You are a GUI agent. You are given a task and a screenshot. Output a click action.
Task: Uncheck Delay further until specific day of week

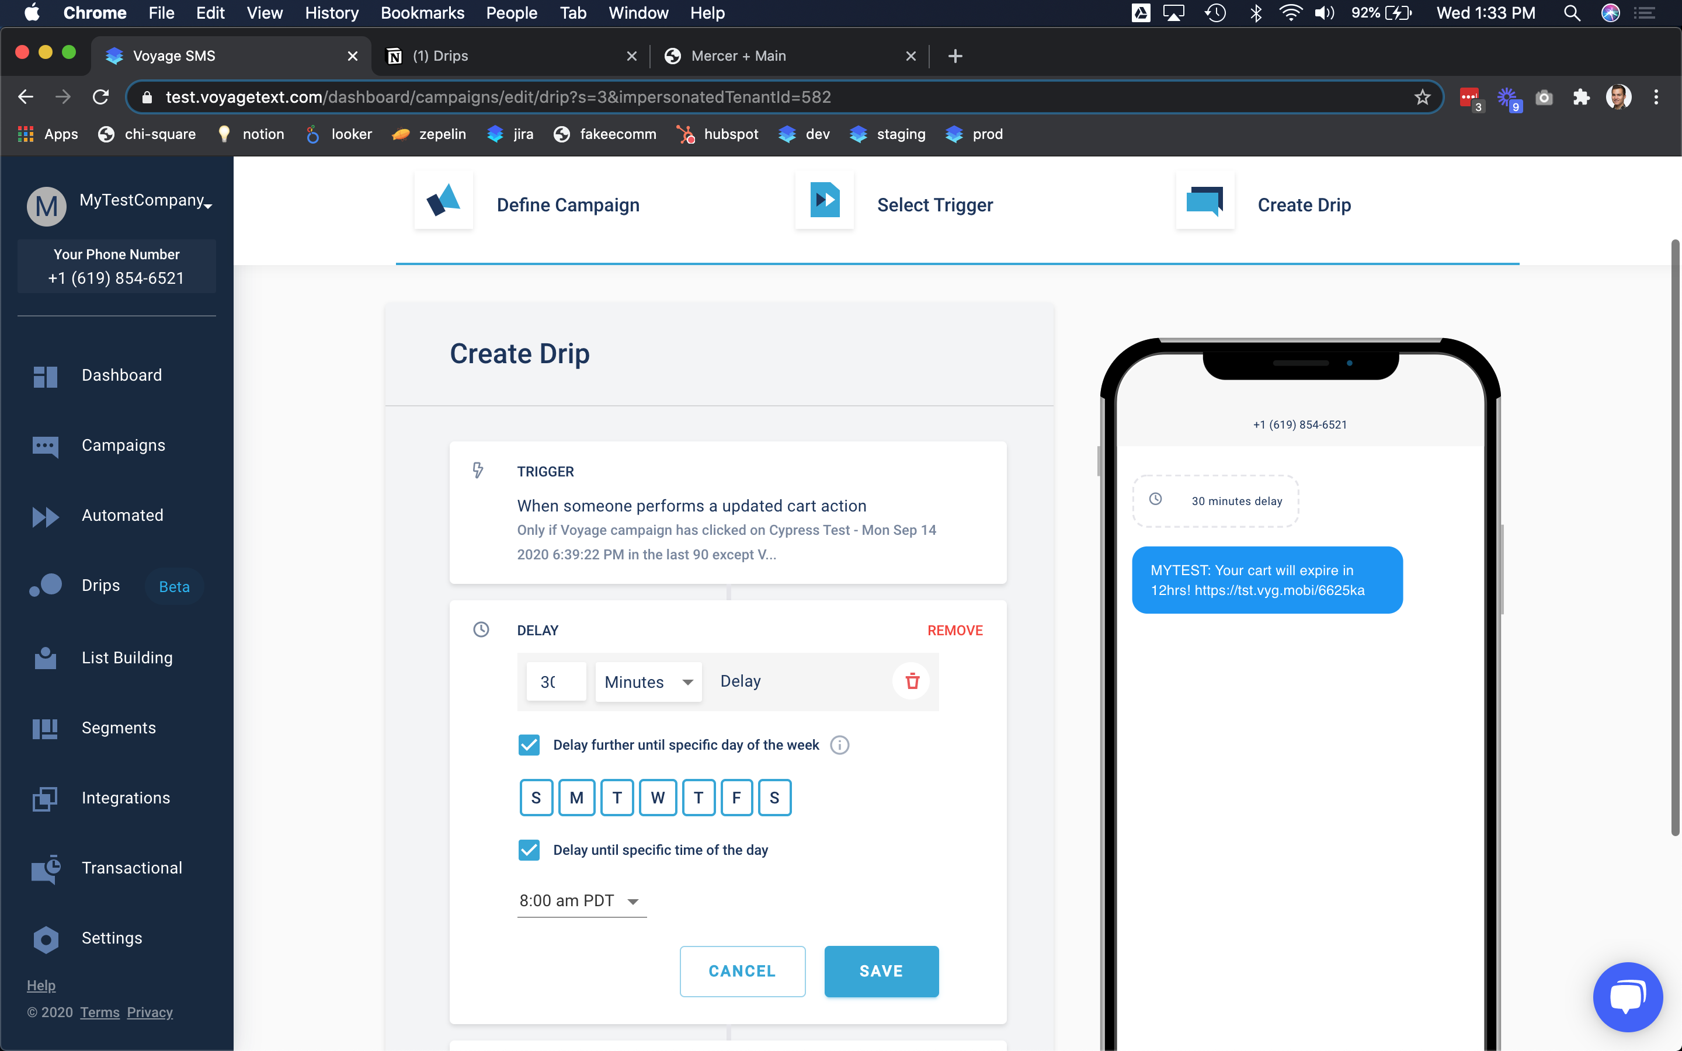529,745
